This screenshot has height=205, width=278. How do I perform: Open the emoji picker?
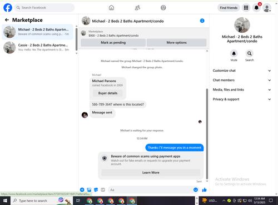click(196, 189)
